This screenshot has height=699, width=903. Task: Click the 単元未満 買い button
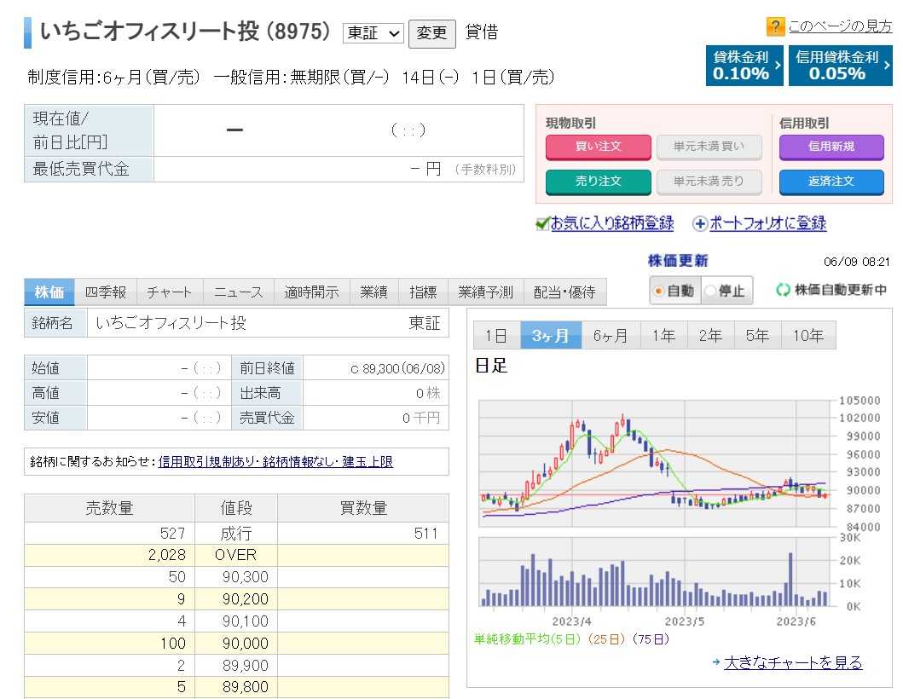[x=709, y=147]
